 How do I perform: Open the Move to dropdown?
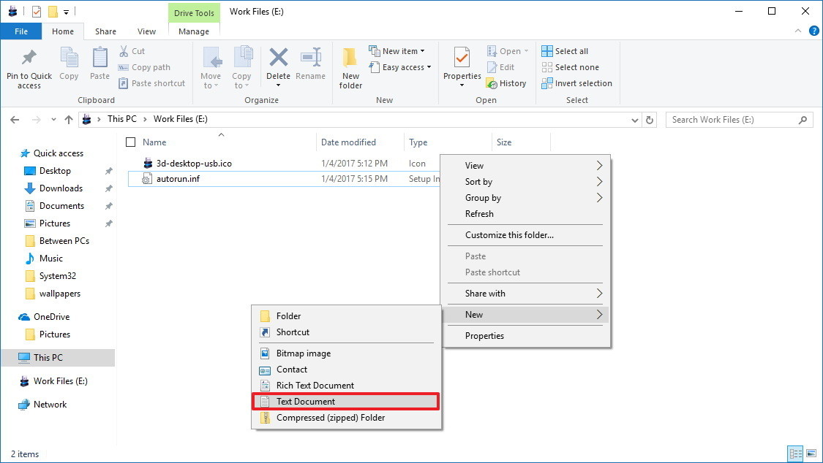(x=211, y=66)
